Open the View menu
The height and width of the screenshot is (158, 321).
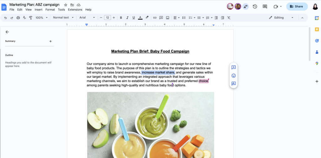(x=29, y=10)
